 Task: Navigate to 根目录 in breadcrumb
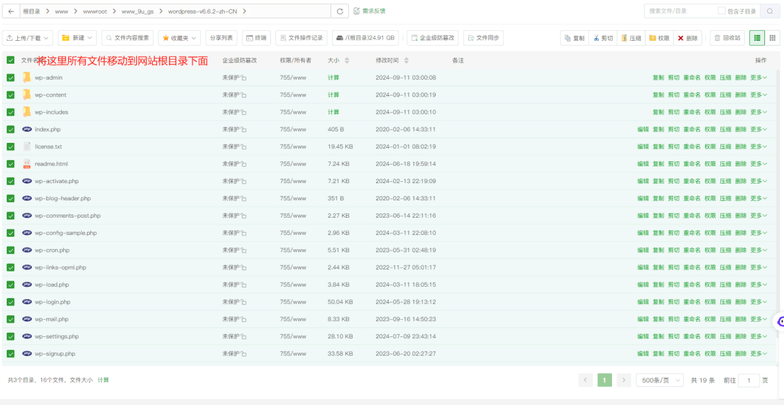coord(32,11)
